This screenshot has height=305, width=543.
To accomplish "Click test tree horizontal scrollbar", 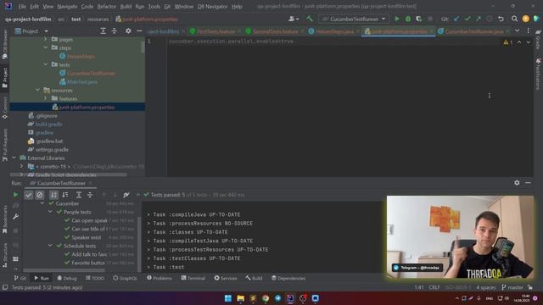I will tap(64, 270).
